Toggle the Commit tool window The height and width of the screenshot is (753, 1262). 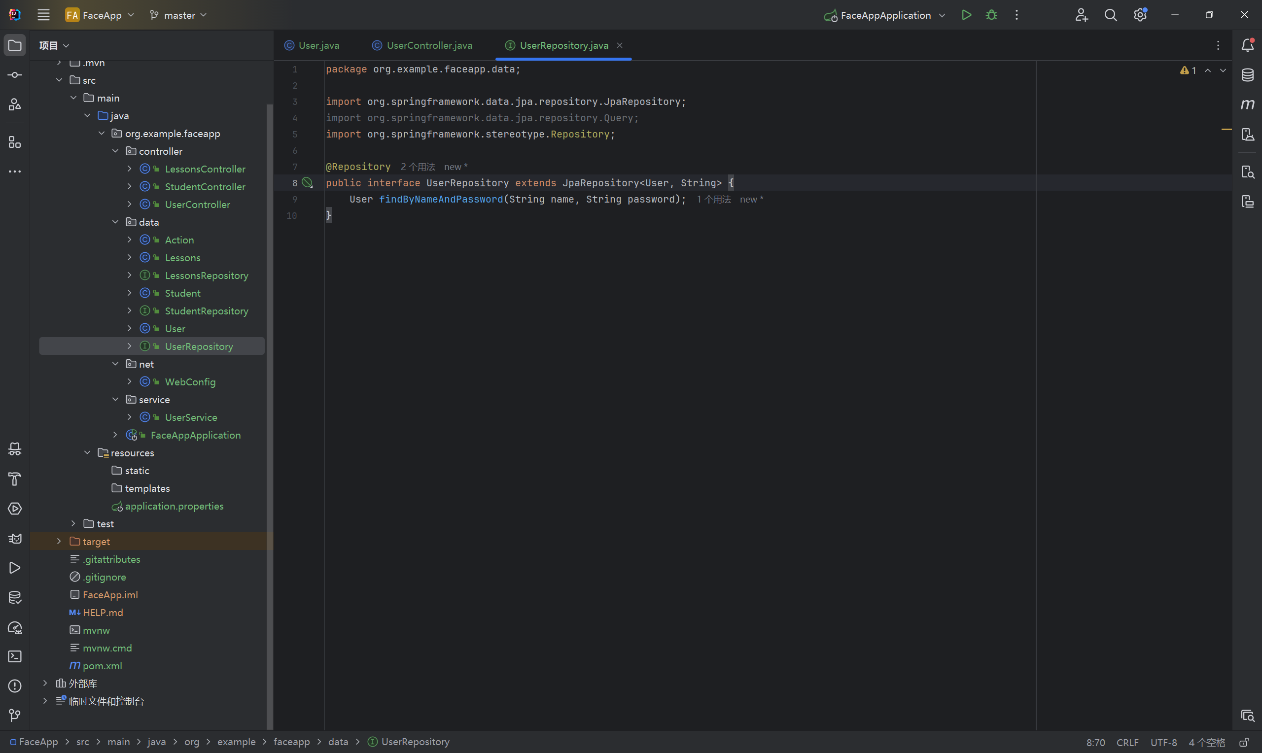15,75
